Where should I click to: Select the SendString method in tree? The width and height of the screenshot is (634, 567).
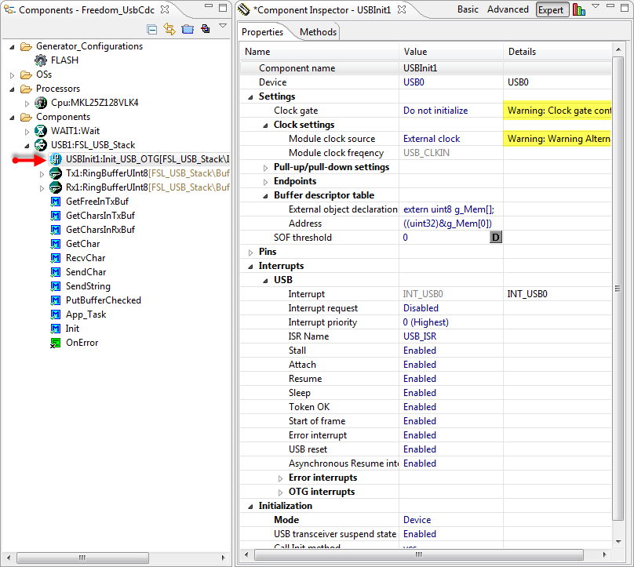88,286
